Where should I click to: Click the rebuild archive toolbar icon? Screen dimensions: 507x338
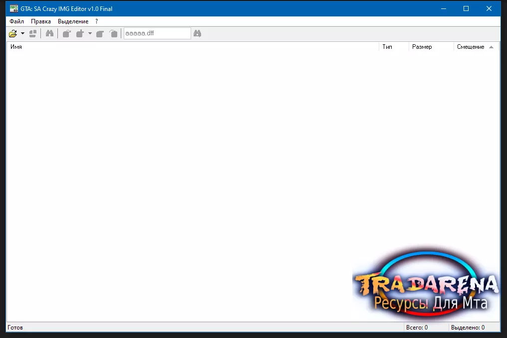pos(32,33)
